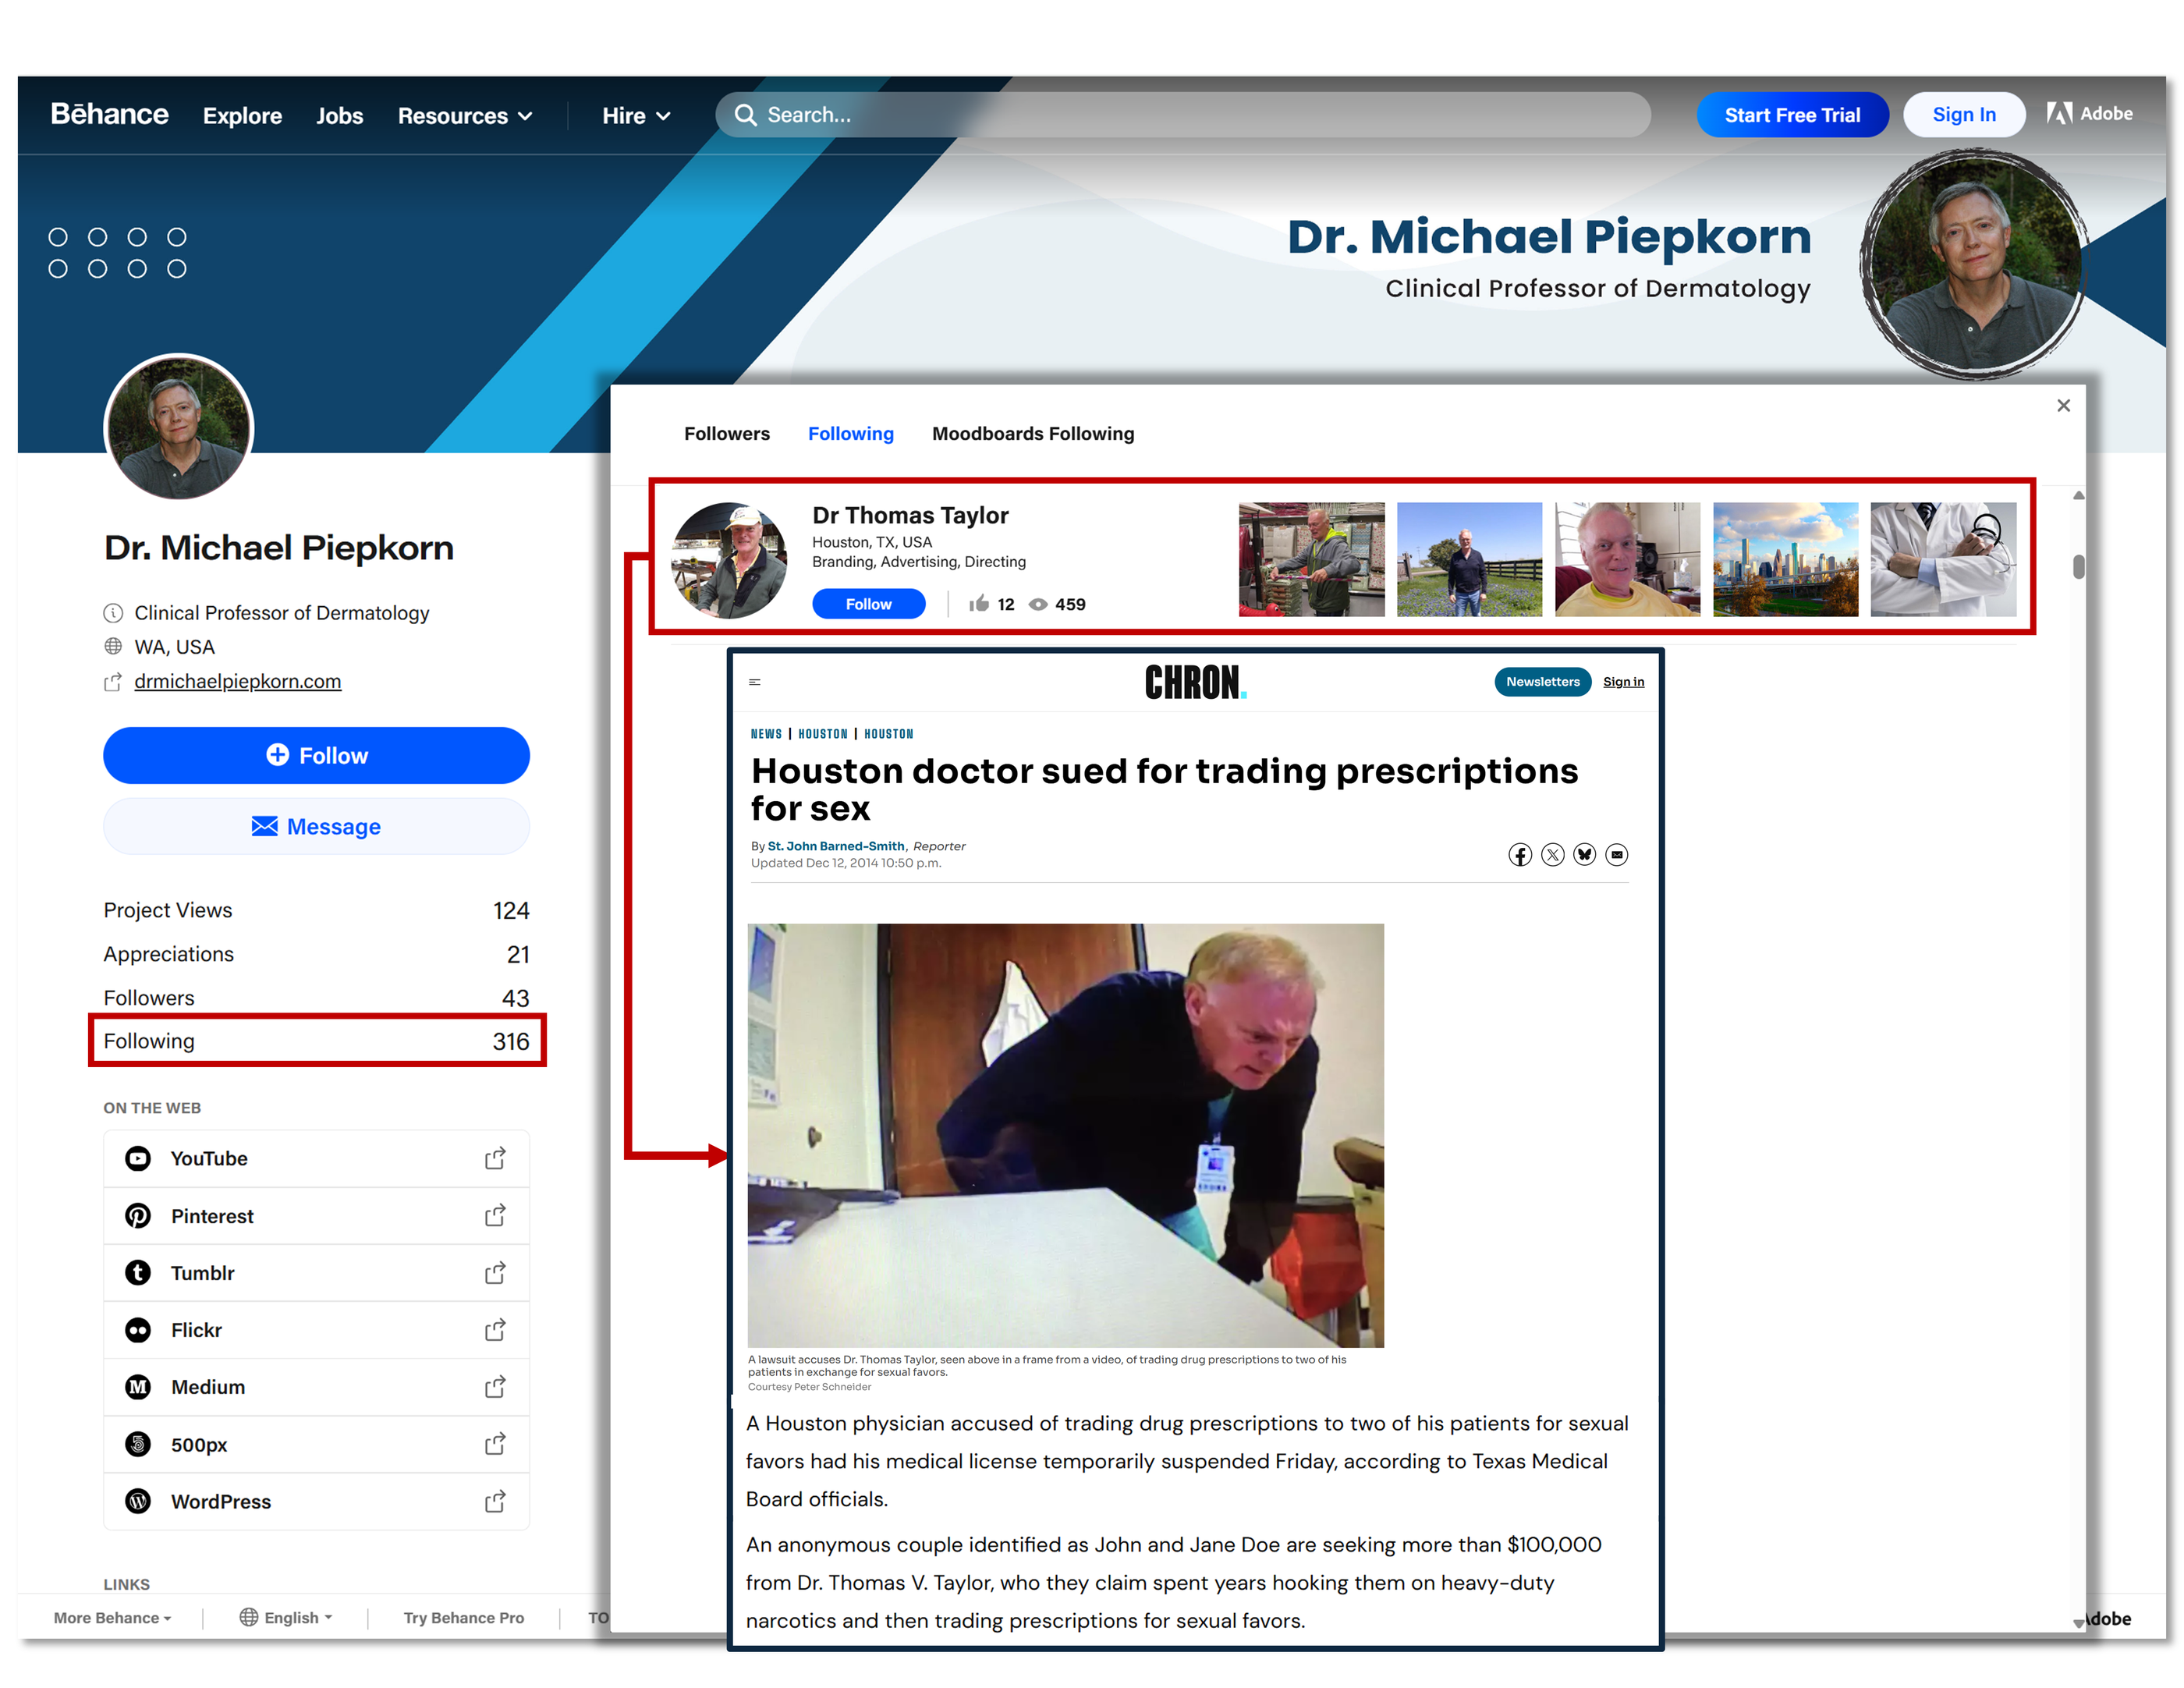The image size is (2184, 1688).
Task: Open Dr Thomas Taylor's profile name
Action: pos(910,515)
